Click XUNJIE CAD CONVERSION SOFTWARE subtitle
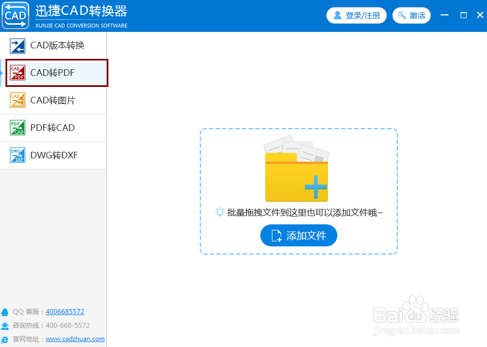487x347 pixels. (x=81, y=25)
